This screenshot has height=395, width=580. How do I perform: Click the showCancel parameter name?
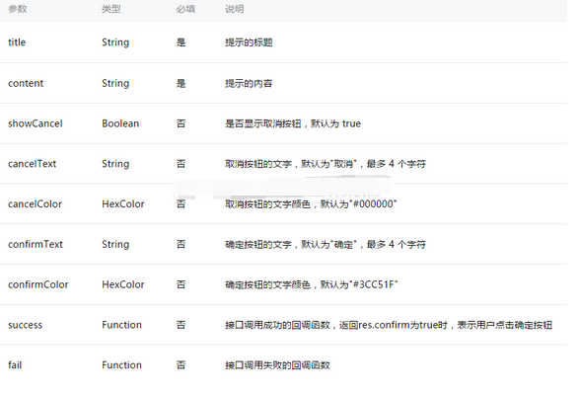point(36,123)
